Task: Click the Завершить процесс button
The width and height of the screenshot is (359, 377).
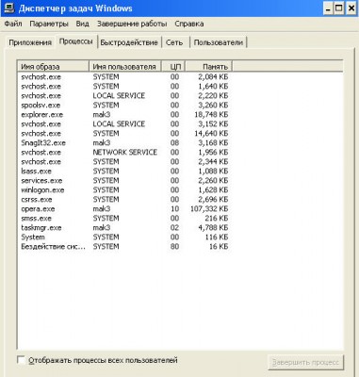Action: point(305,363)
